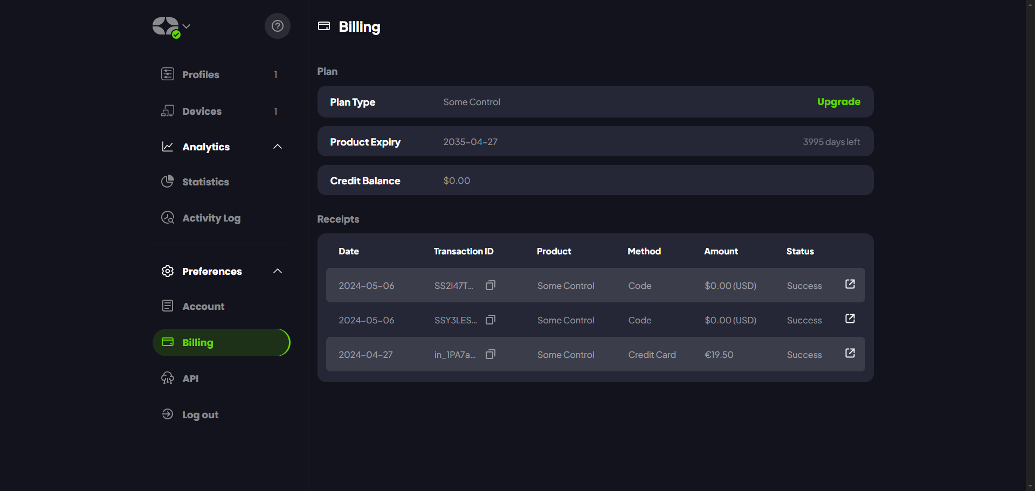1035x491 pixels.
Task: Collapse the Preferences section
Action: [277, 271]
